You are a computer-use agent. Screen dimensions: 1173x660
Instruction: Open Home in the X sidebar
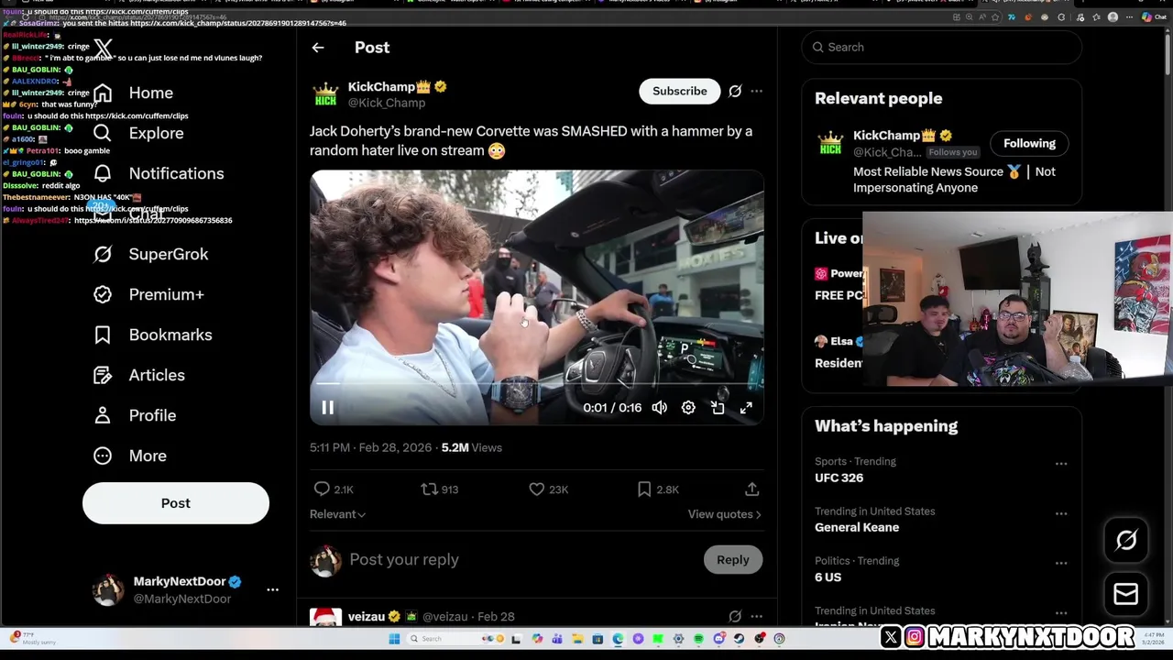coord(133,93)
